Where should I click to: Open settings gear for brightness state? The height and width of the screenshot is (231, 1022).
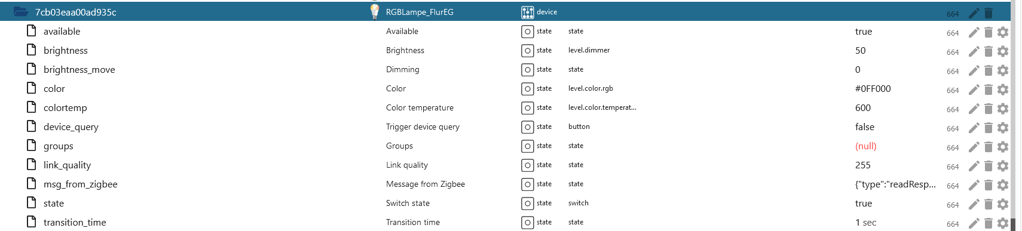coord(1003,51)
